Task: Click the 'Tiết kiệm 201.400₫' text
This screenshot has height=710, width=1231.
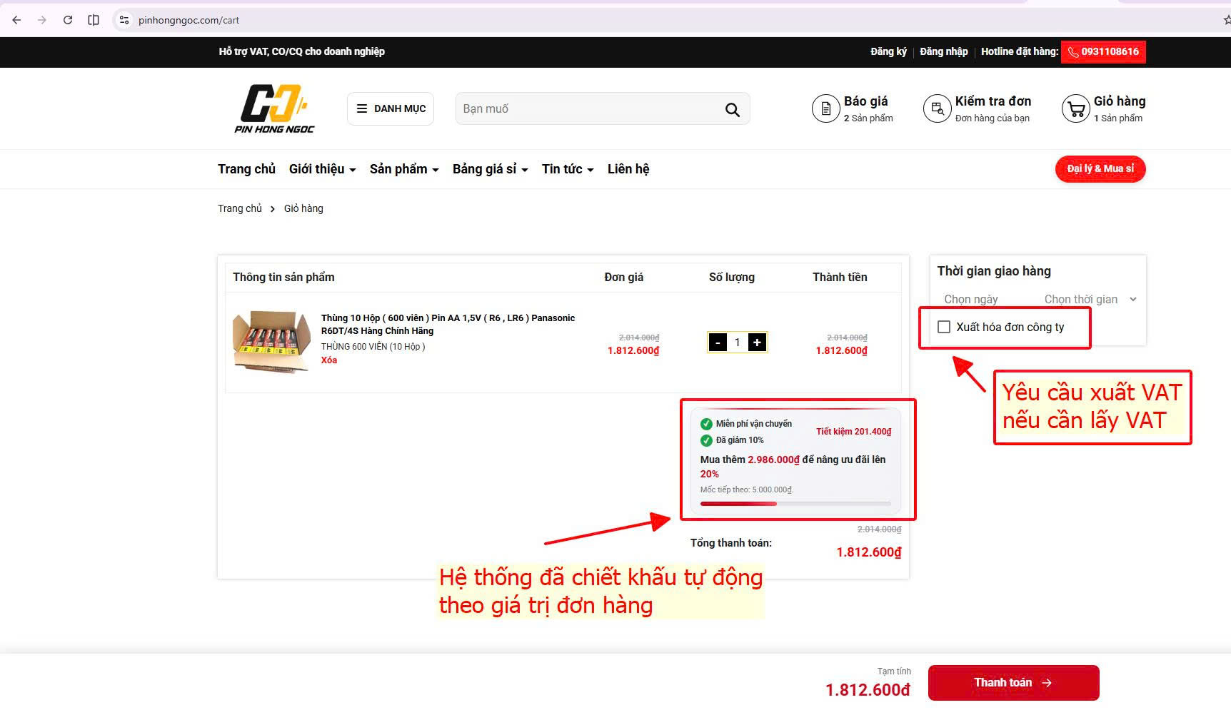Action: (x=853, y=432)
